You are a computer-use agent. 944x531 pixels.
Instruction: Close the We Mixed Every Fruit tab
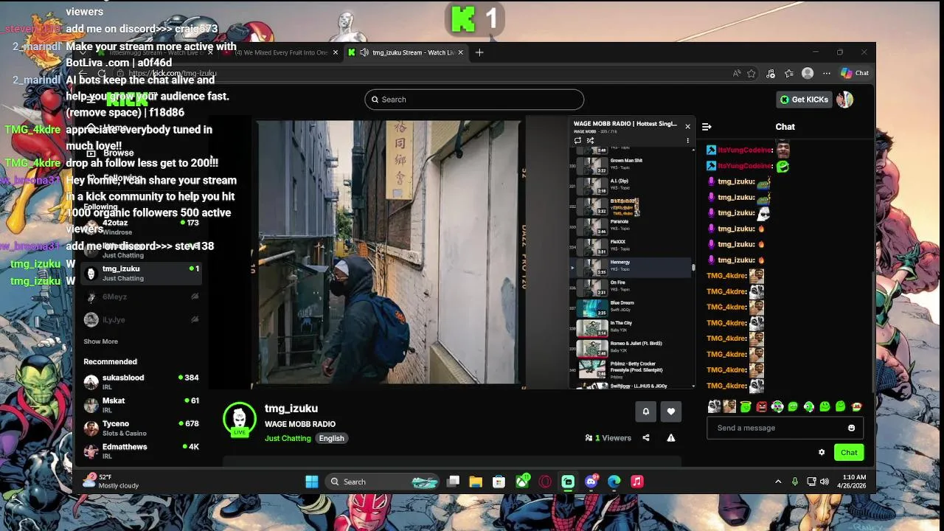point(336,52)
